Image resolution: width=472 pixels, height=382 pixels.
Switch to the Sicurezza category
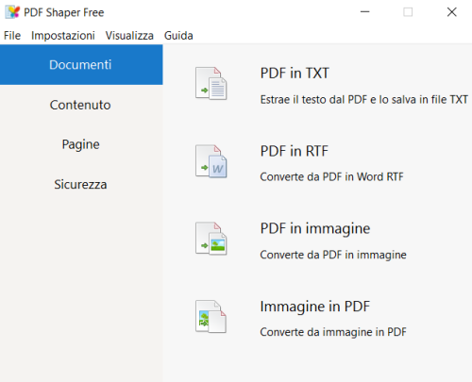pos(81,184)
